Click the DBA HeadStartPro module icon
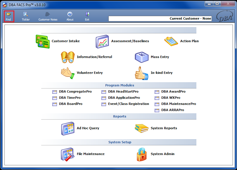The height and width of the screenshot is (170, 237). (104, 92)
